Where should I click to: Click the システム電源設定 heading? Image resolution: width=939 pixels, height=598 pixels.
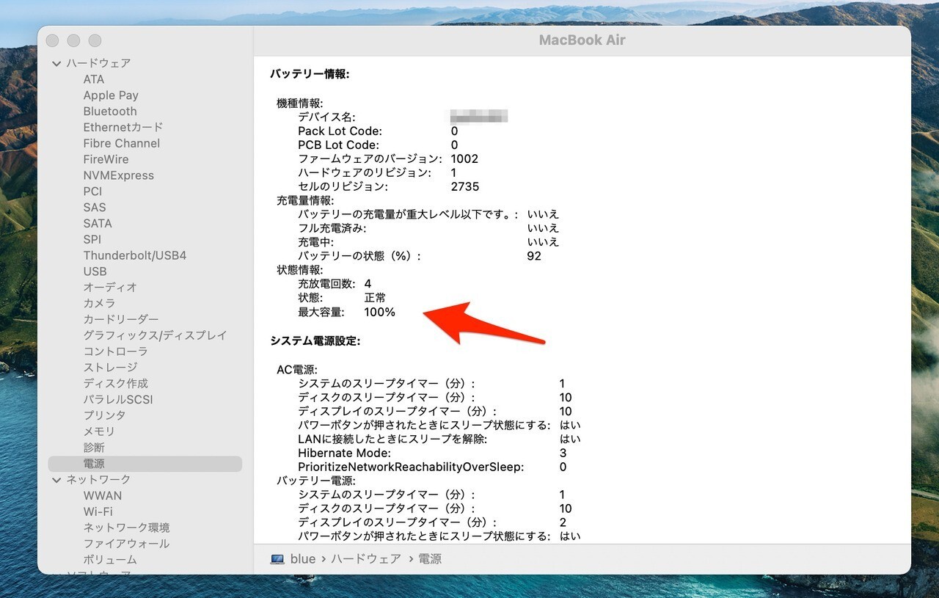point(315,341)
